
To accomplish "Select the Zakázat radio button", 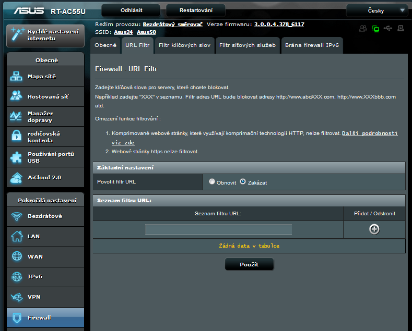I will [242, 182].
